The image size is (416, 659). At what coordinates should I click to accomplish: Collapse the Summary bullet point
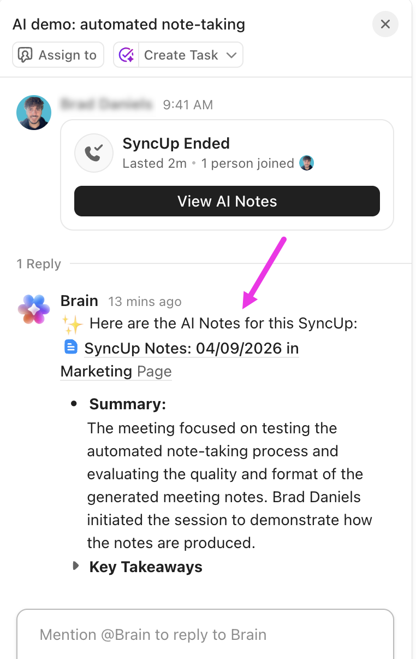75,404
